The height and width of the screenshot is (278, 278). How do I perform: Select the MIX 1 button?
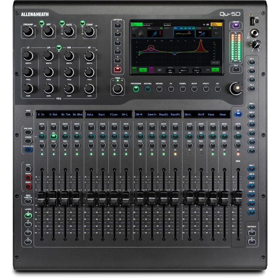pos(252,107)
